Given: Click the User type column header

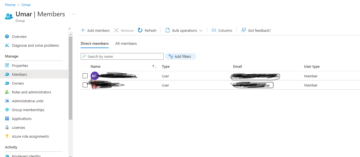Looking at the screenshot, I should [x=312, y=66].
